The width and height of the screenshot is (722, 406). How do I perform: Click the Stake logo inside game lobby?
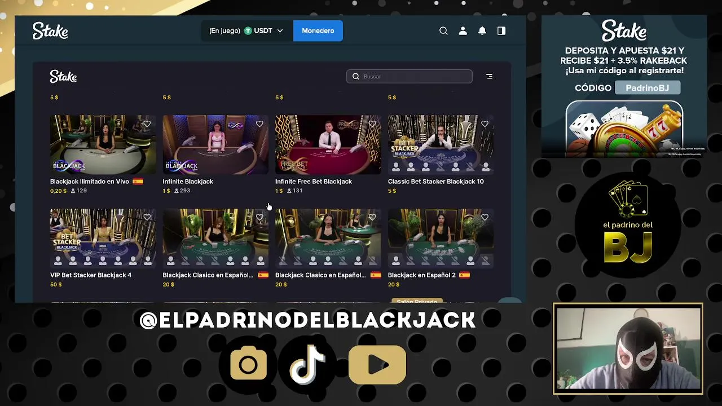pyautogui.click(x=63, y=77)
